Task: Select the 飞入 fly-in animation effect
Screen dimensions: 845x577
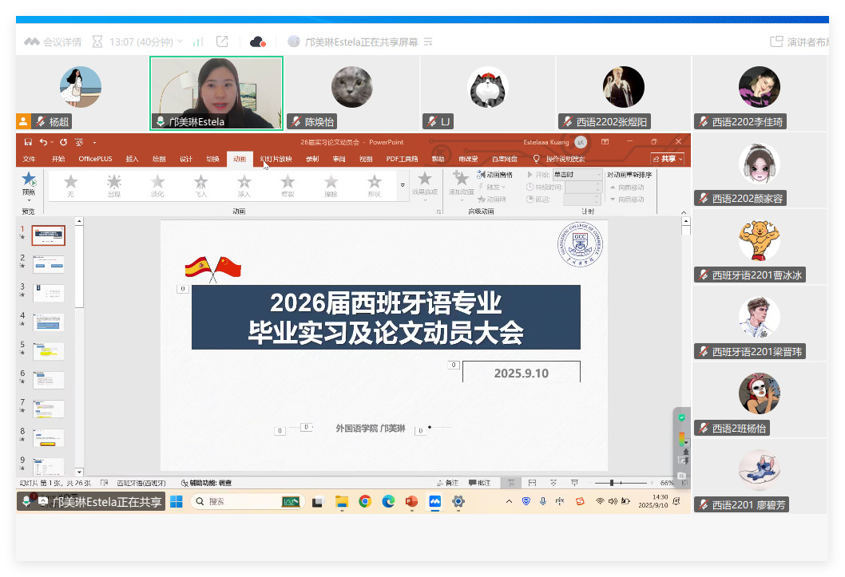Action: click(x=200, y=182)
